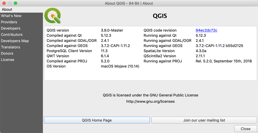Open the What's New section
Viewport: 258px width, 133px height.
21,16
